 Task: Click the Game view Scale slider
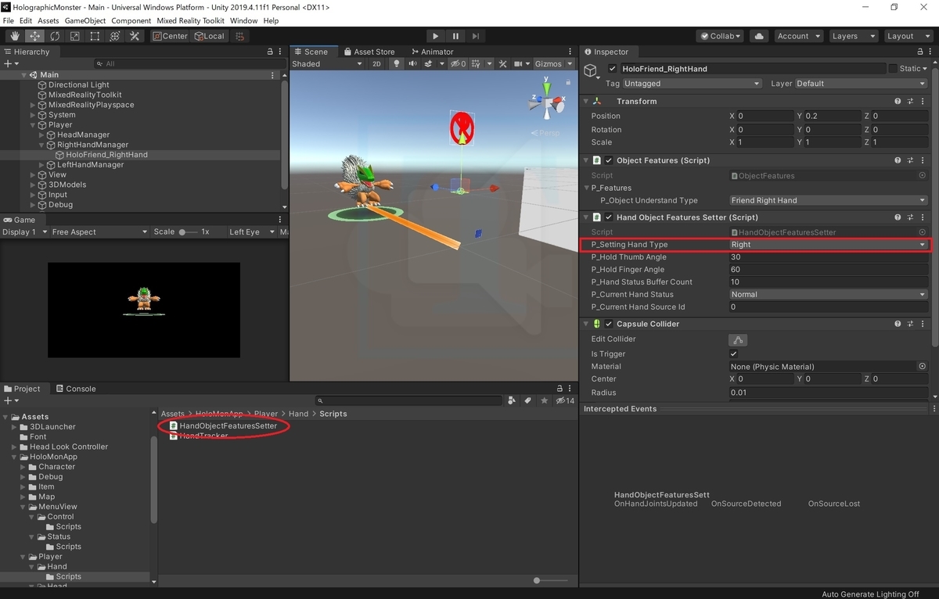tap(188, 232)
